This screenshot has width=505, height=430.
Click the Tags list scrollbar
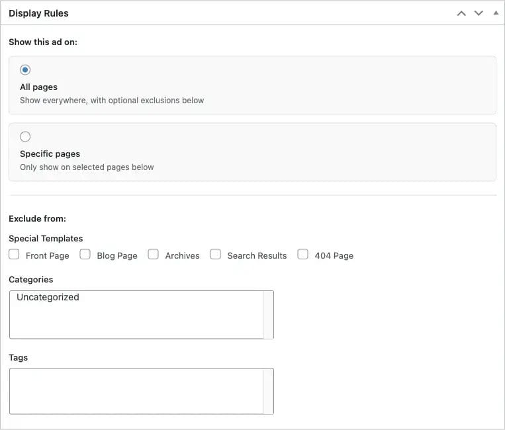click(268, 392)
